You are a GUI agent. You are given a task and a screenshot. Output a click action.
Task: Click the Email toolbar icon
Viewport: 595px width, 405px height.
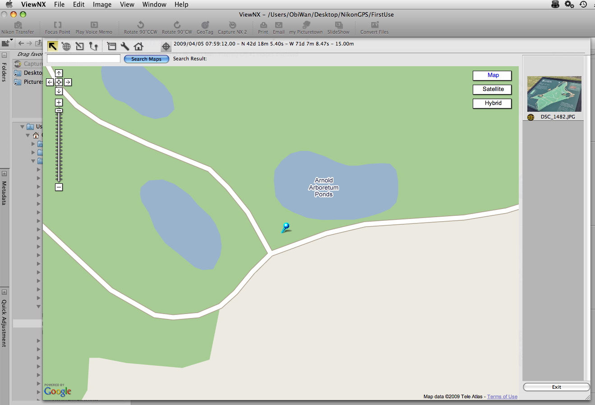[x=279, y=27]
